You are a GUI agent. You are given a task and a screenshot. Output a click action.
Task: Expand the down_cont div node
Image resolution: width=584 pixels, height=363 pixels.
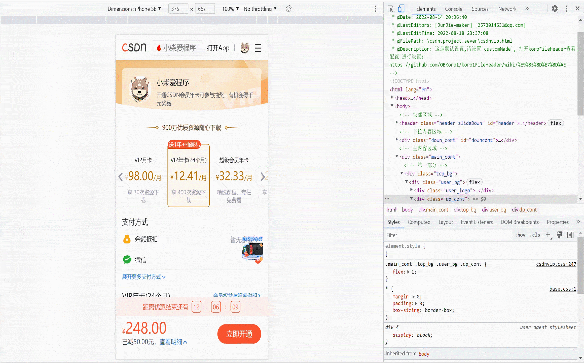[397, 139]
